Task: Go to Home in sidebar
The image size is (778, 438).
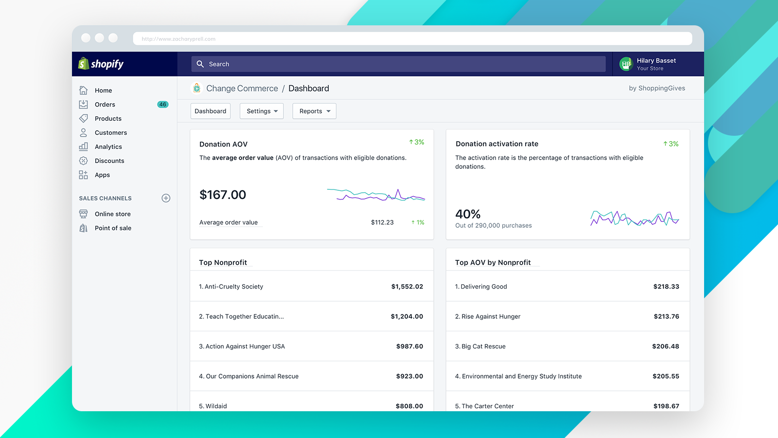Action: click(x=103, y=91)
